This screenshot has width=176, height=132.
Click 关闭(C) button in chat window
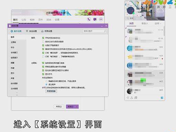59,107
